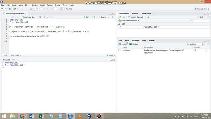This screenshot has width=211, height=119.
Task: Maximize the Console pane
Action: pos(113,60)
